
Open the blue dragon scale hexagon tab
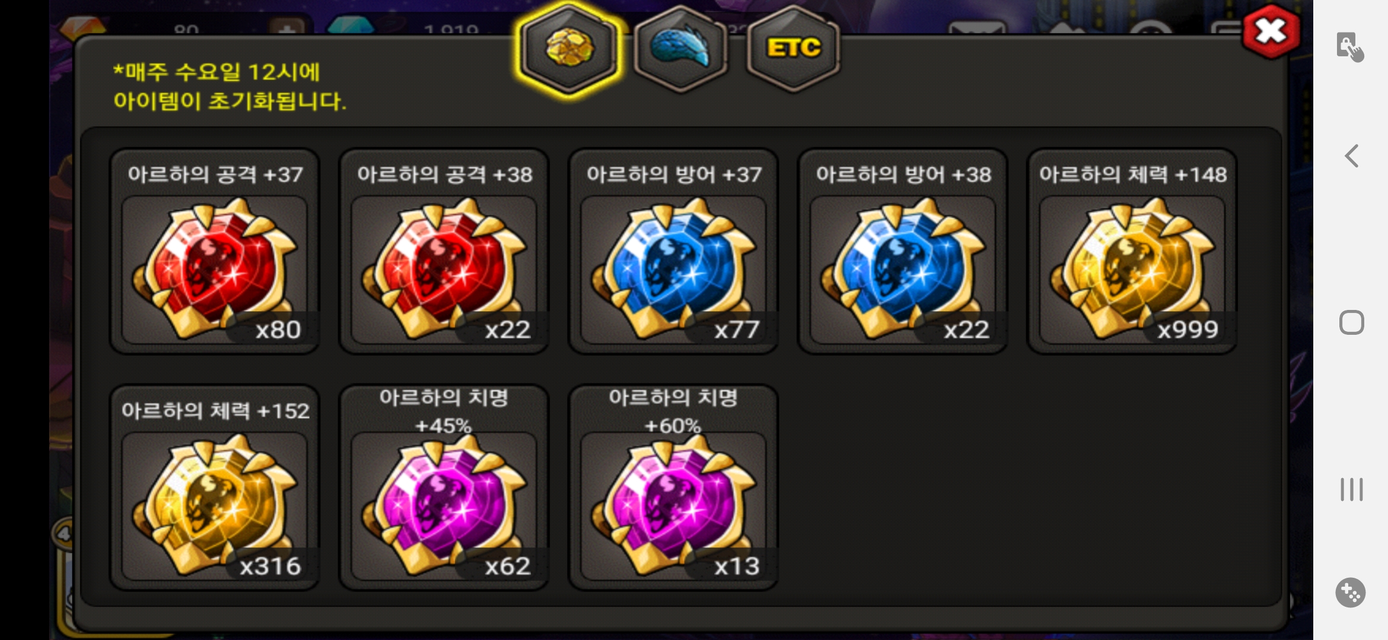(680, 49)
